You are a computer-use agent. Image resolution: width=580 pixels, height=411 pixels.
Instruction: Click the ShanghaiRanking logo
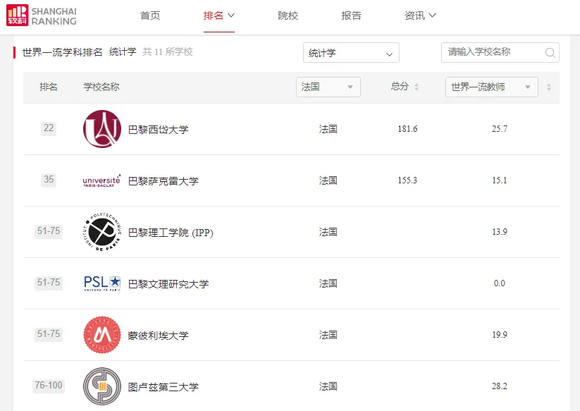[x=42, y=16]
